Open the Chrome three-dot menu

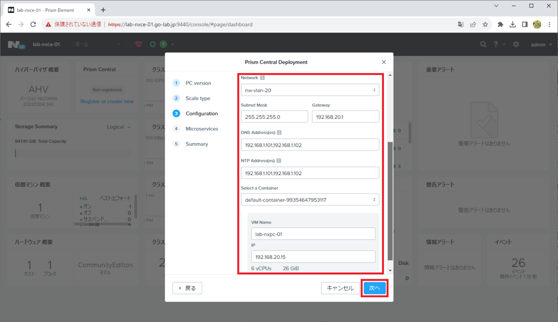(x=549, y=24)
